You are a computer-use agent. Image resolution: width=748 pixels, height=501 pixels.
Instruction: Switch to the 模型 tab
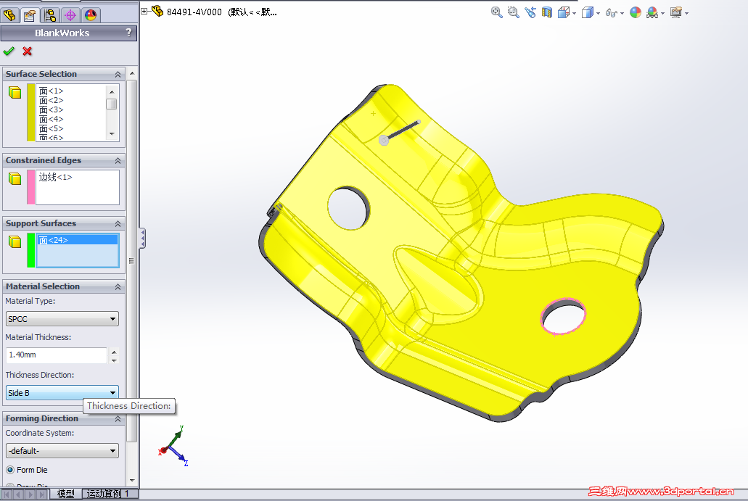66,494
